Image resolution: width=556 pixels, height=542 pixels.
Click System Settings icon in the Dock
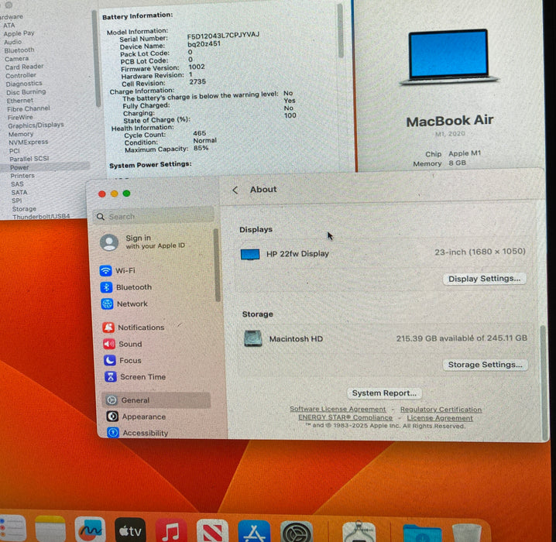tap(297, 531)
